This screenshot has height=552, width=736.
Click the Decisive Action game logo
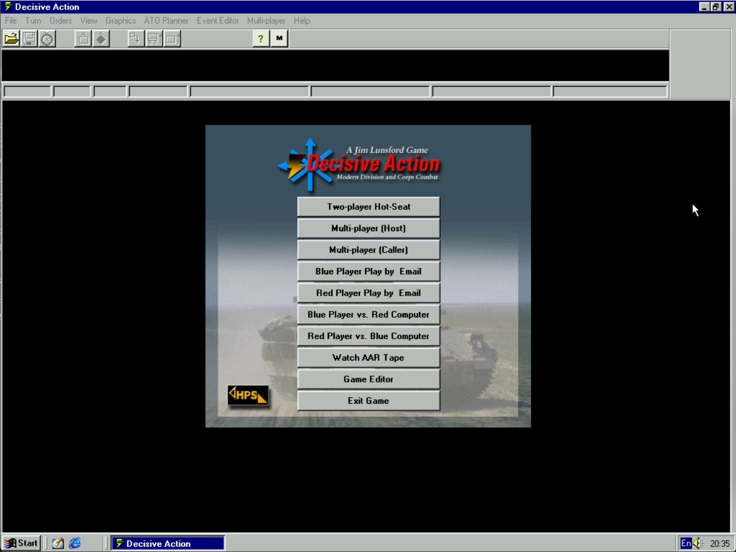pos(359,165)
